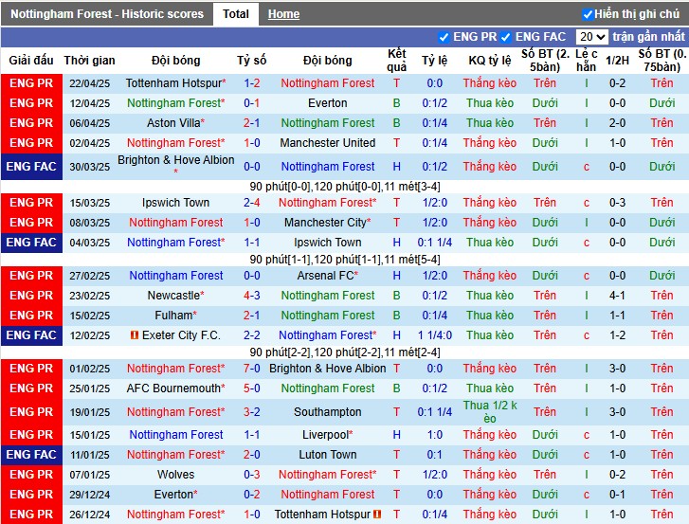Click ENG FAC league label for 11/01/25
The image size is (689, 524).
pyautogui.click(x=31, y=455)
